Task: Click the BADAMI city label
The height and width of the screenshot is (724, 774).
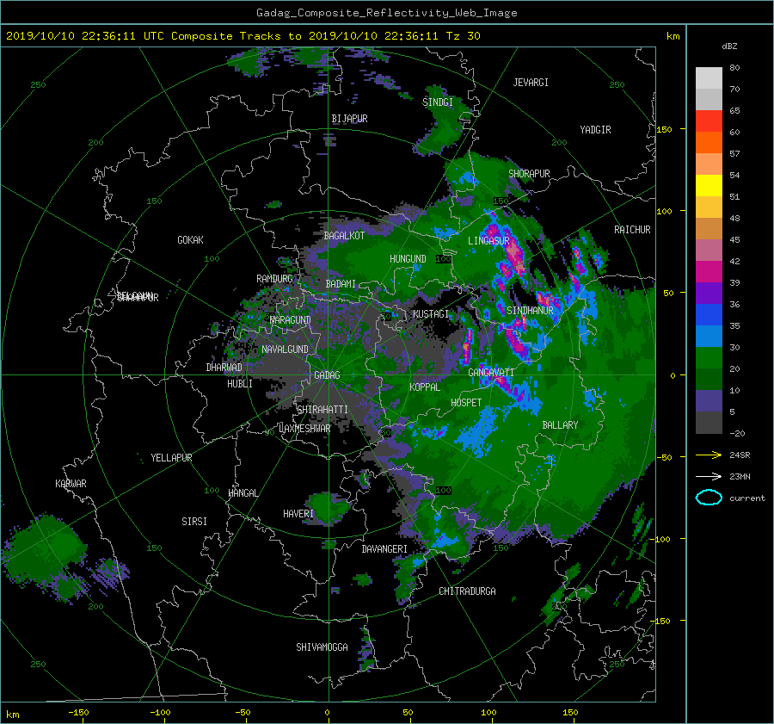Action: pyautogui.click(x=341, y=284)
